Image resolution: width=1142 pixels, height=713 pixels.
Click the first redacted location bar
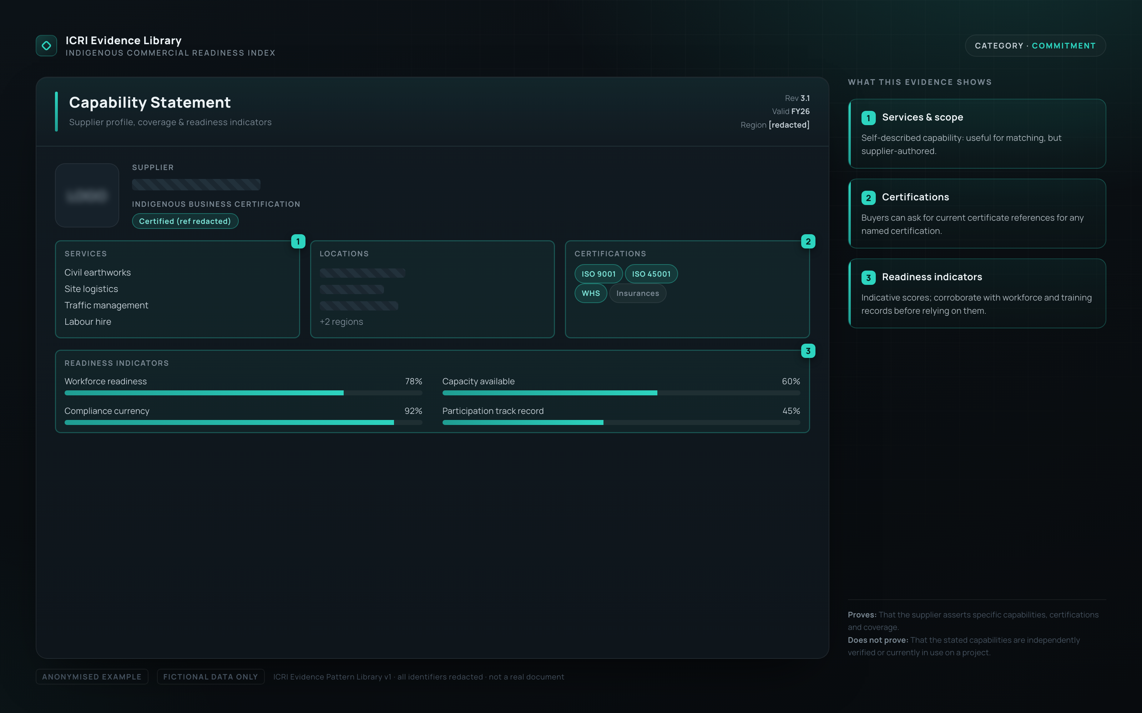pos(363,273)
